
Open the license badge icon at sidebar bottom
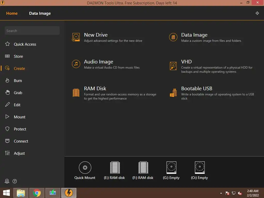click(7, 181)
